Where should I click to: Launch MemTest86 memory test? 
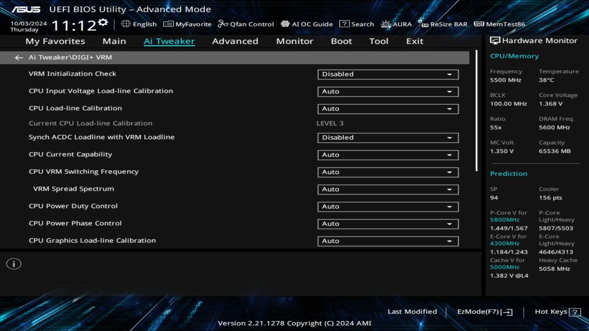point(499,24)
